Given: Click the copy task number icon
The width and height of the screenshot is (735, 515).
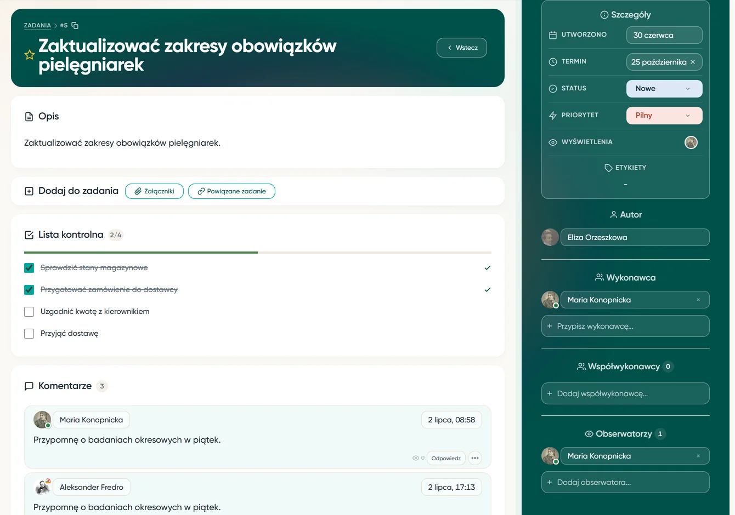Looking at the screenshot, I should coord(75,25).
